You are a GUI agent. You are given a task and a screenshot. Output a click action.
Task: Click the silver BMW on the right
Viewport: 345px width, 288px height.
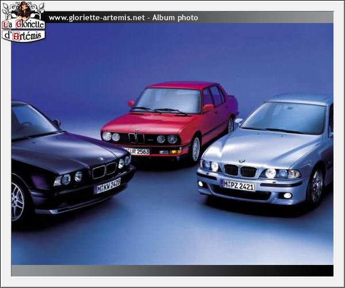270,150
